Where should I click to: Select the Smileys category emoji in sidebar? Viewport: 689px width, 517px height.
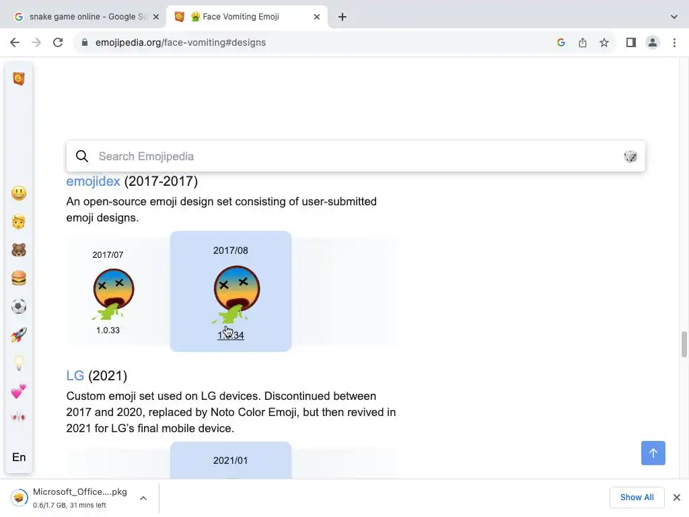[19, 193]
